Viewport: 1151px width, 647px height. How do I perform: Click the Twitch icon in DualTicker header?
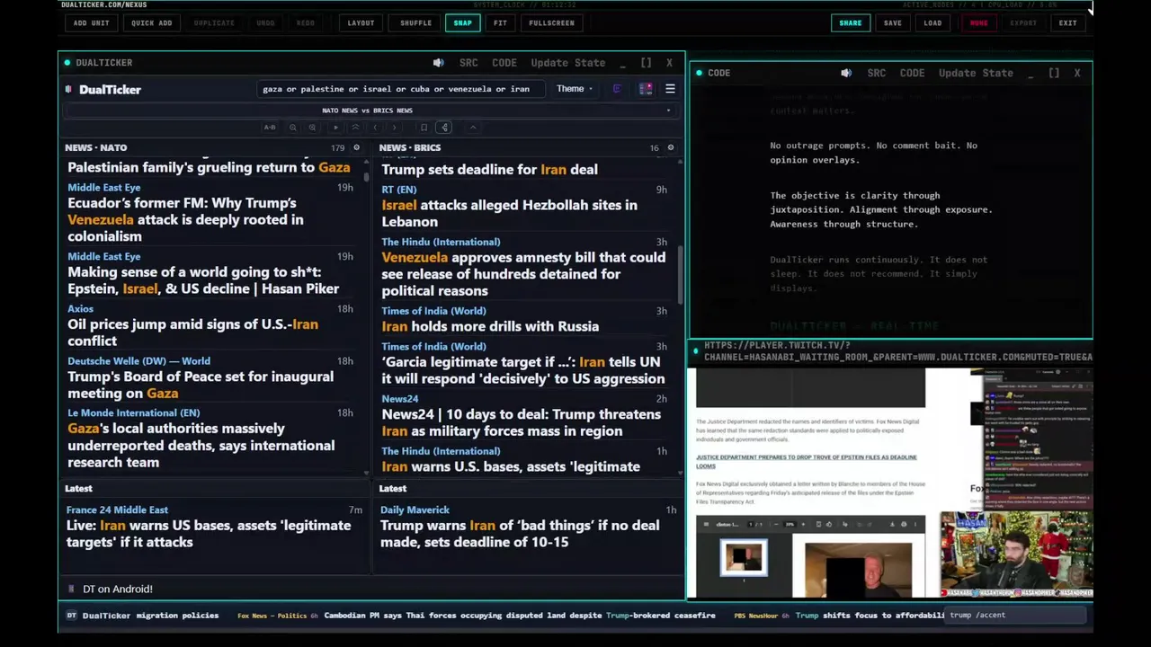tap(617, 89)
